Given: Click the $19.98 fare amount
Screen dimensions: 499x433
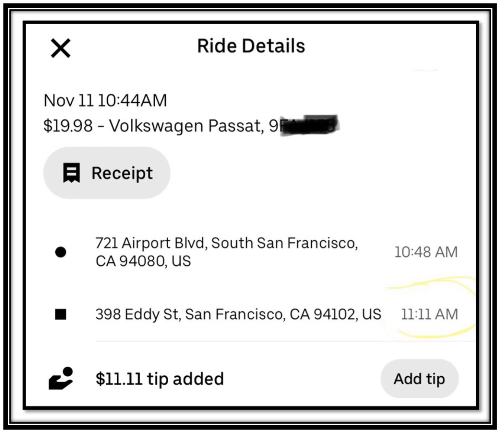Looking at the screenshot, I should click(68, 126).
